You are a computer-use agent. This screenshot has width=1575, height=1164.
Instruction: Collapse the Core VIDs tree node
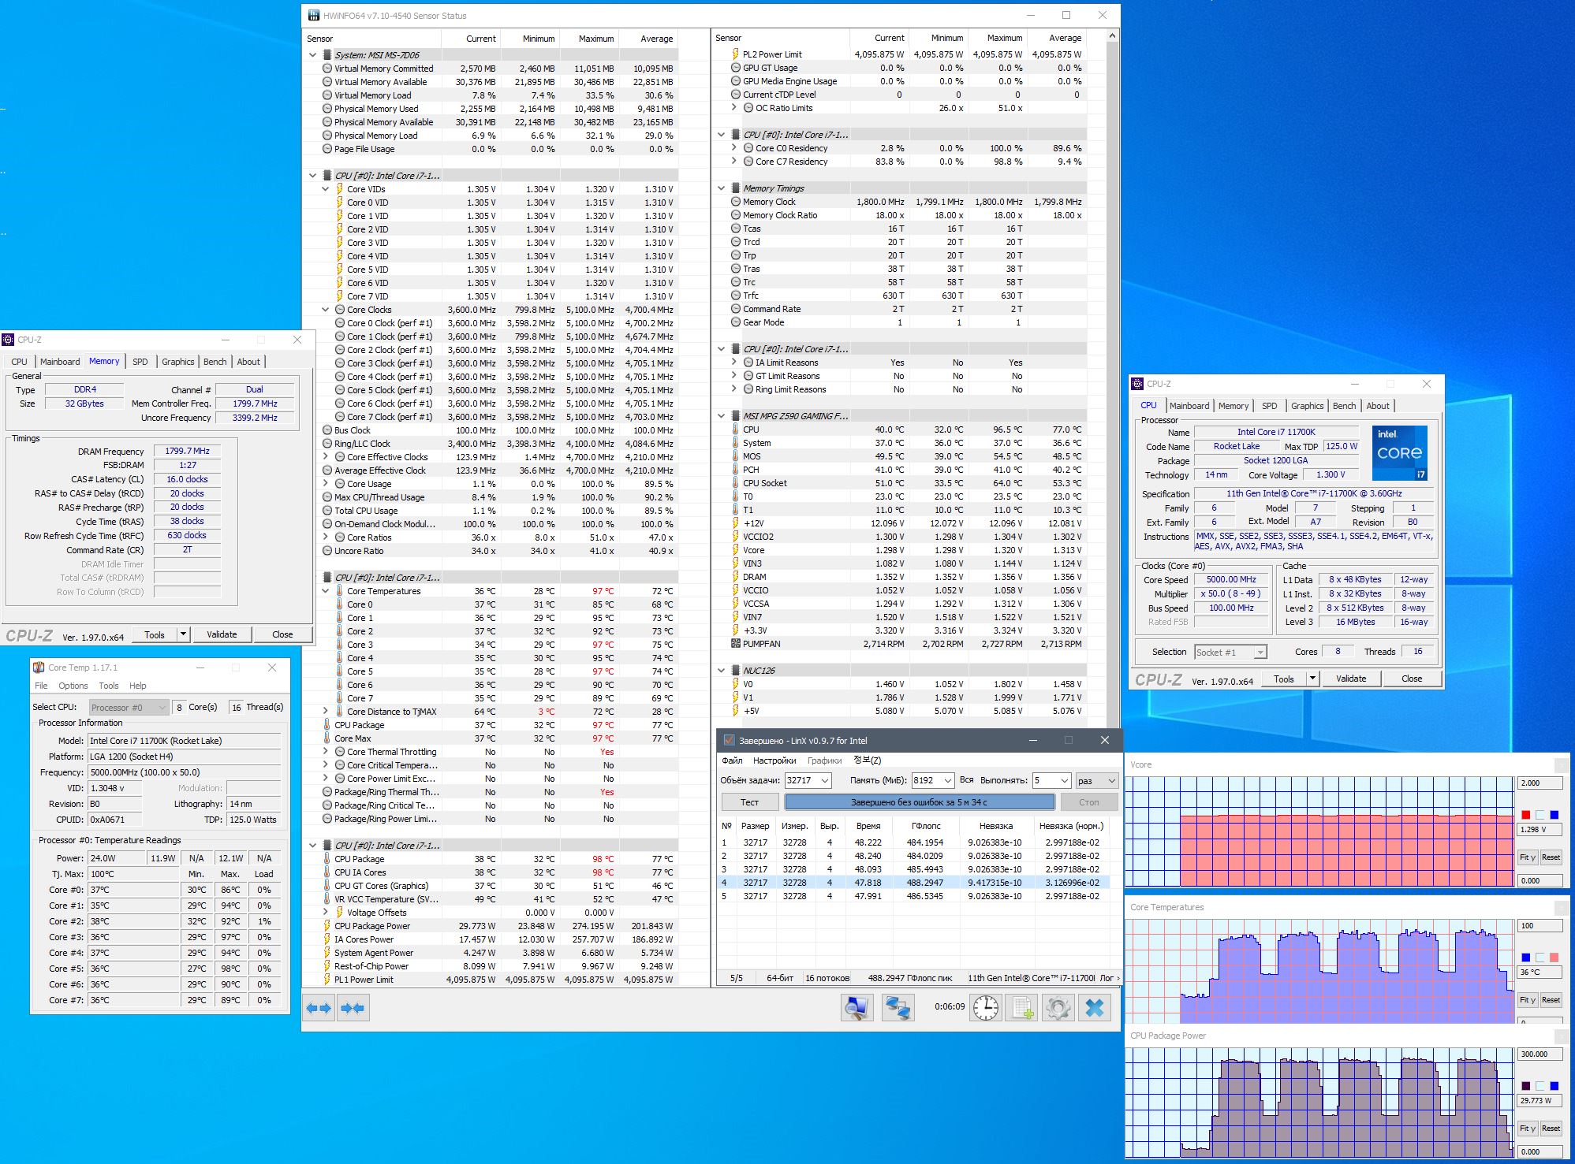tap(326, 189)
